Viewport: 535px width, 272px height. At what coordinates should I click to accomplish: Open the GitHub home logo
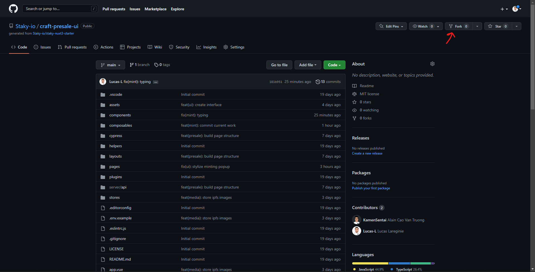tap(13, 9)
